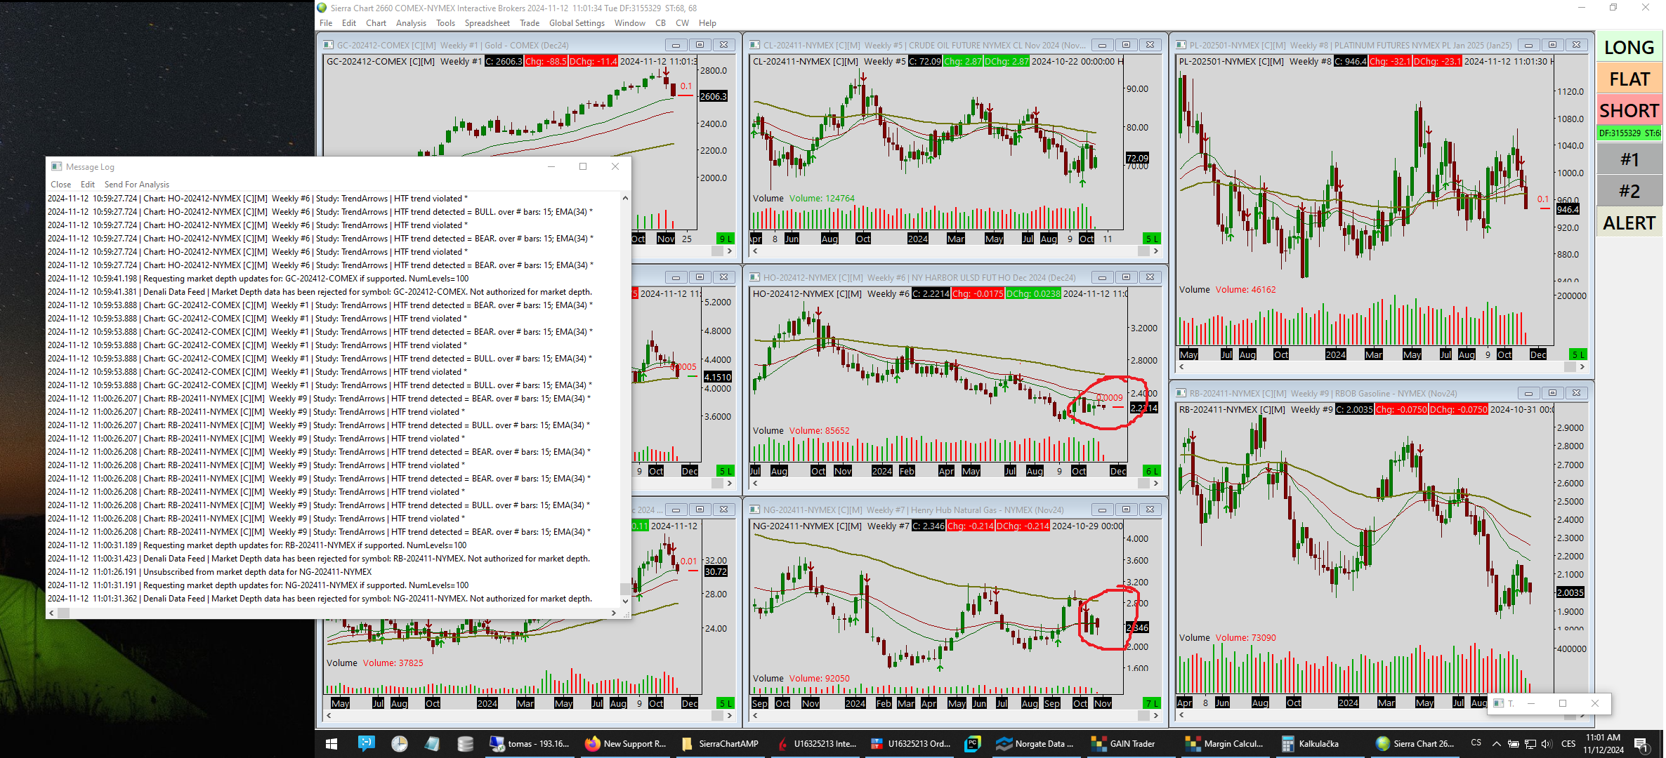
Task: Toggle system volume speaker tray icon
Action: point(1546,744)
